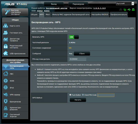This screenshot has width=138, height=124.
Task: Select the Push Button radio option
Action: [x=70, y=95]
